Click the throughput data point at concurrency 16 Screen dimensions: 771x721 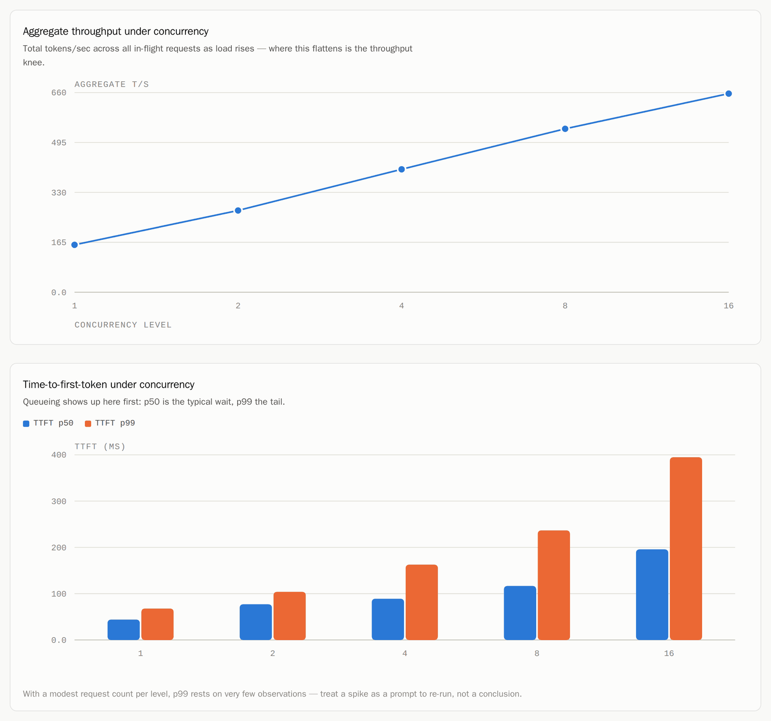729,93
